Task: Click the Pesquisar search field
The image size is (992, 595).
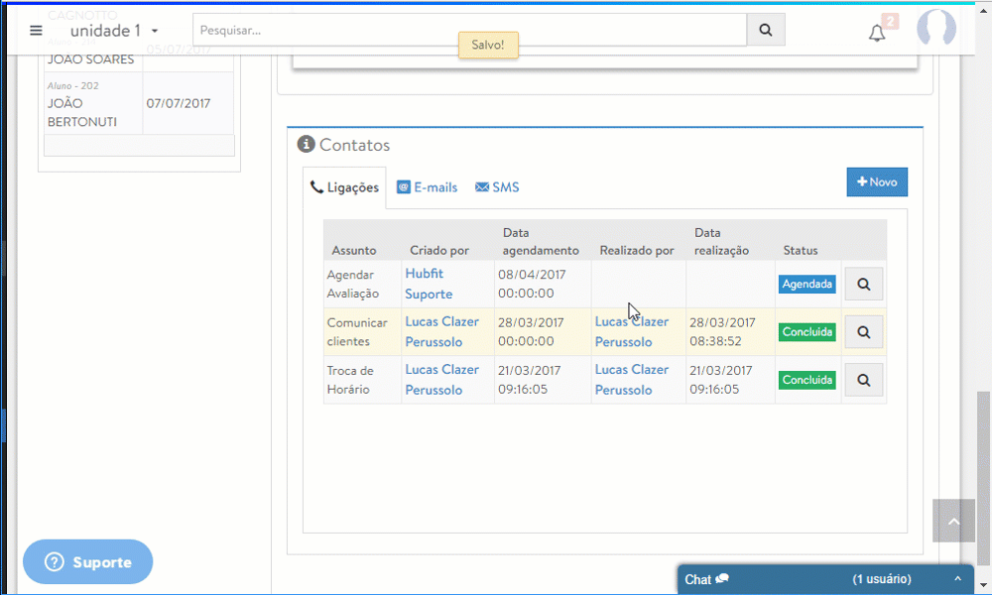Action: [x=469, y=30]
